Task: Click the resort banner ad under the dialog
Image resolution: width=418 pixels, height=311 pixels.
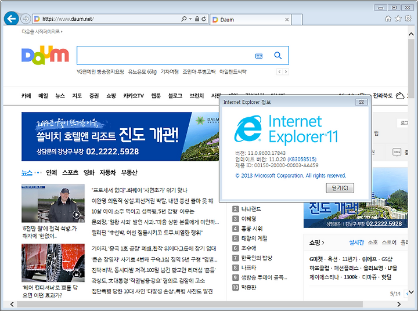Action: [356, 215]
